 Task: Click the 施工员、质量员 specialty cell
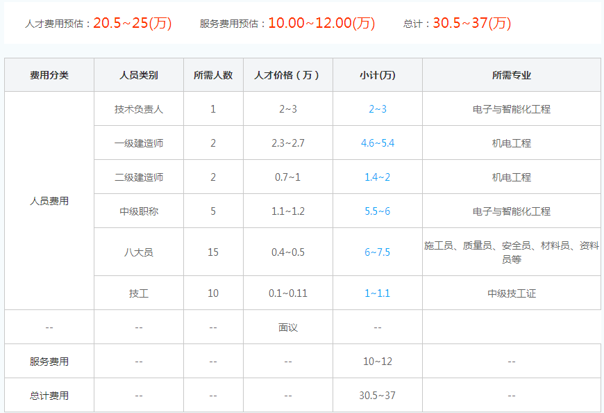(512, 252)
